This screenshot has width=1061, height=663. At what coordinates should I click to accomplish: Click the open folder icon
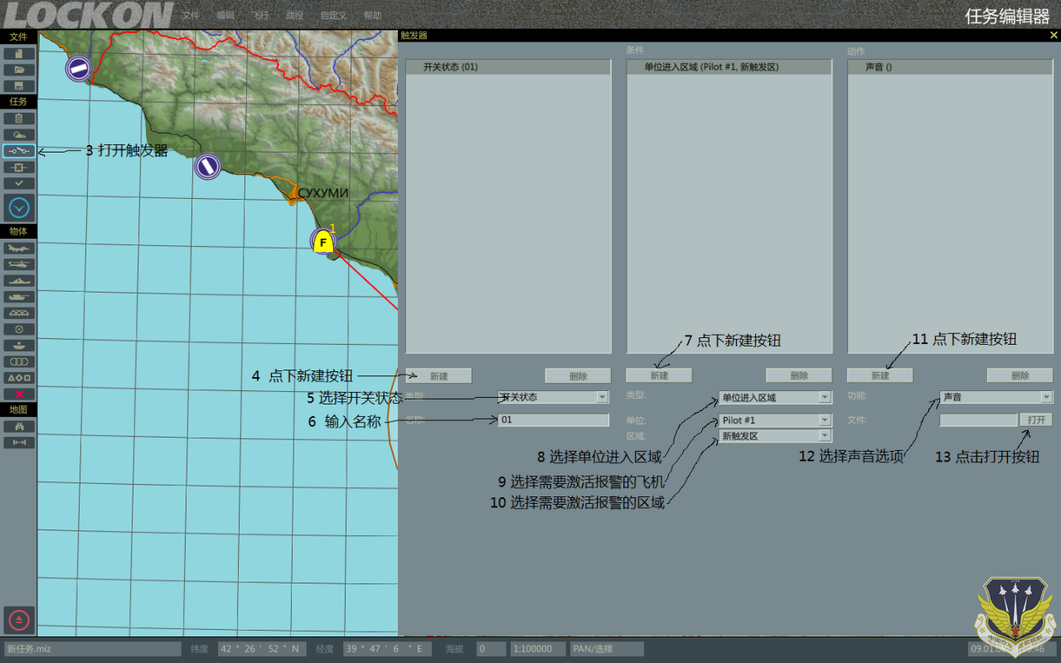point(18,70)
